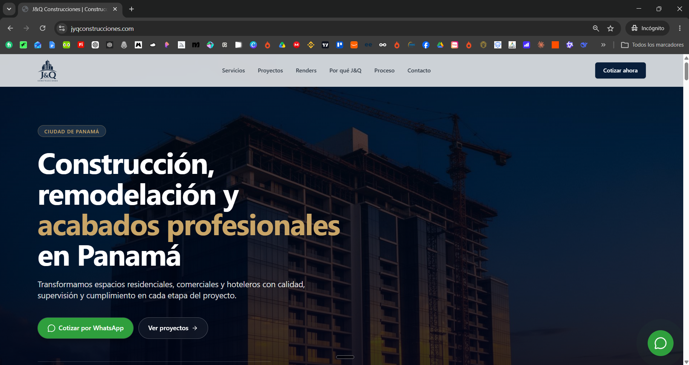Screen dimensions: 689x365
Task: Open the shark fin bookmark icon
Action: pos(182,45)
